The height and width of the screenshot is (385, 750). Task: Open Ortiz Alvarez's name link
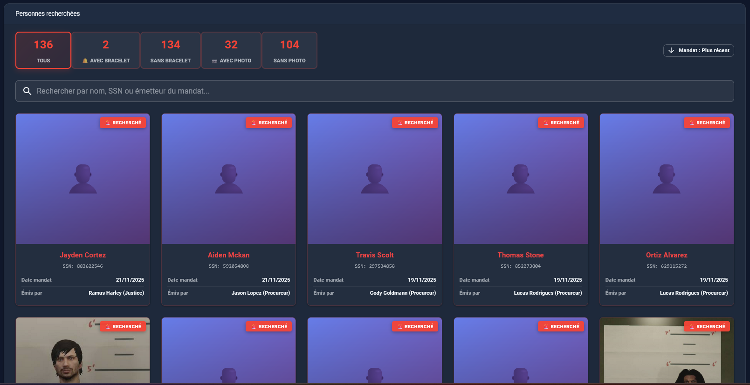(x=667, y=255)
